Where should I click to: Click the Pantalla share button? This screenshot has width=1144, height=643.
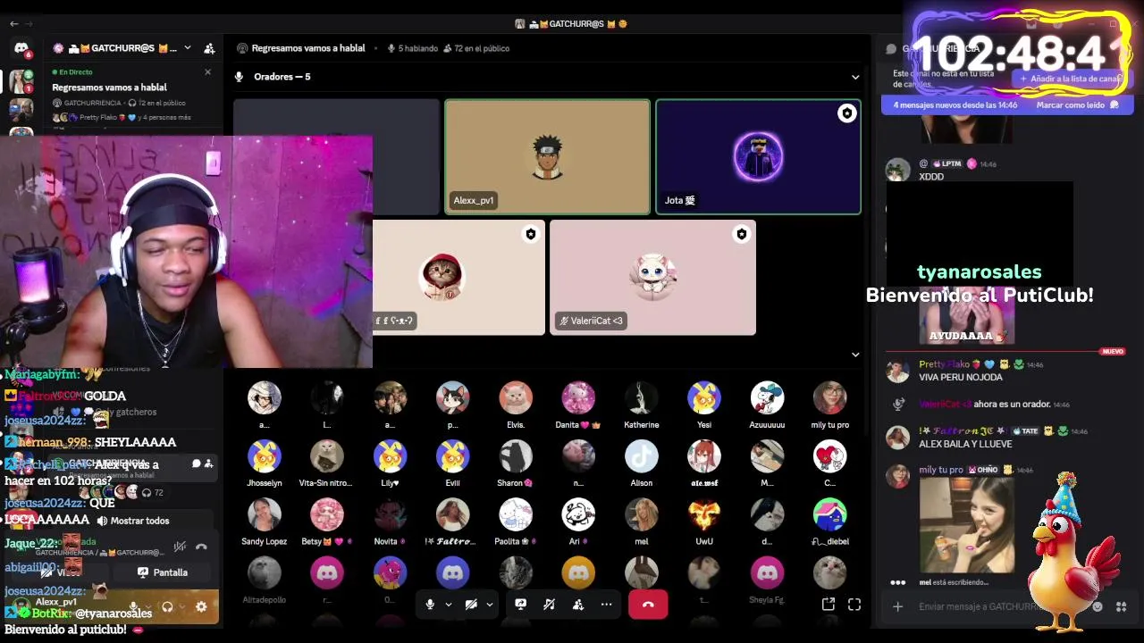[163, 572]
